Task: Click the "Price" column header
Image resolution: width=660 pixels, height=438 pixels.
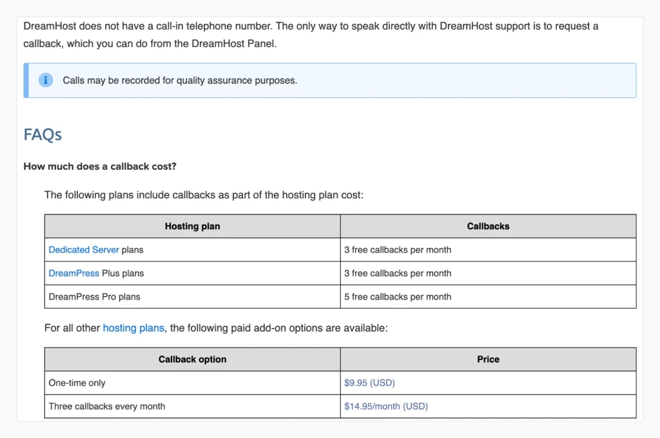Action: tap(489, 359)
